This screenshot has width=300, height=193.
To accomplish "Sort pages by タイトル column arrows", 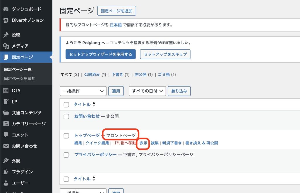I will [94, 104].
